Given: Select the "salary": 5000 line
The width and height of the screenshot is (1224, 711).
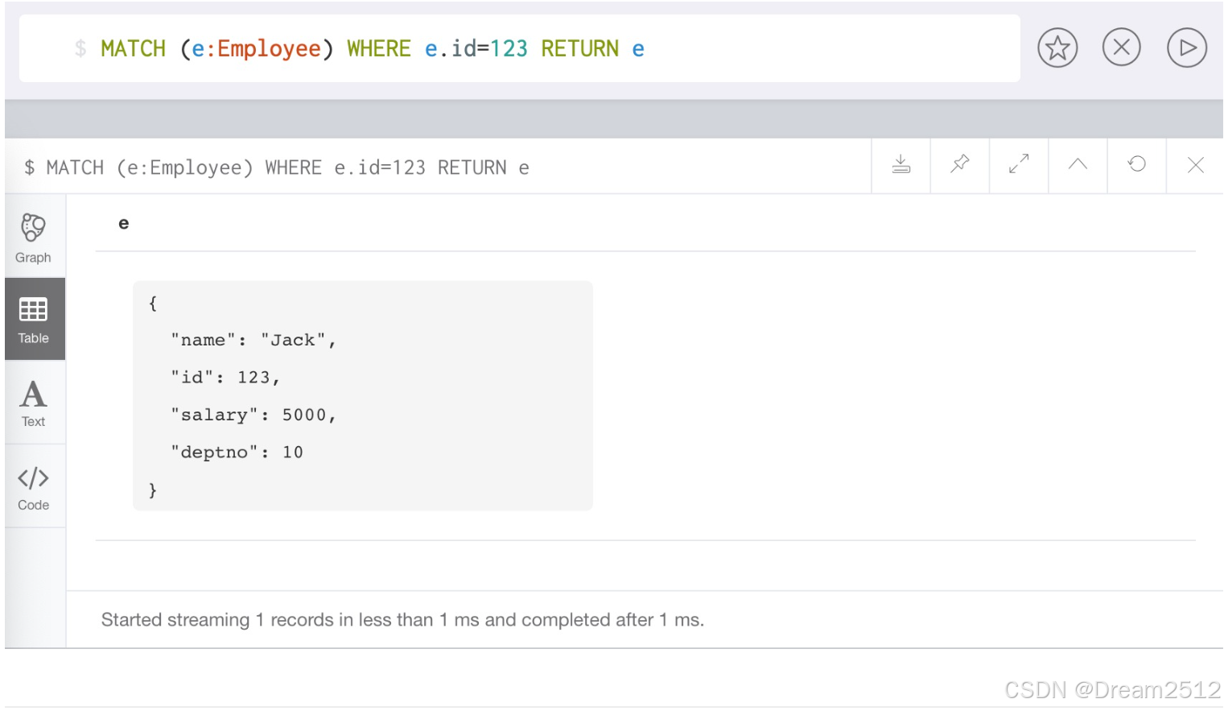Looking at the screenshot, I should tap(253, 415).
